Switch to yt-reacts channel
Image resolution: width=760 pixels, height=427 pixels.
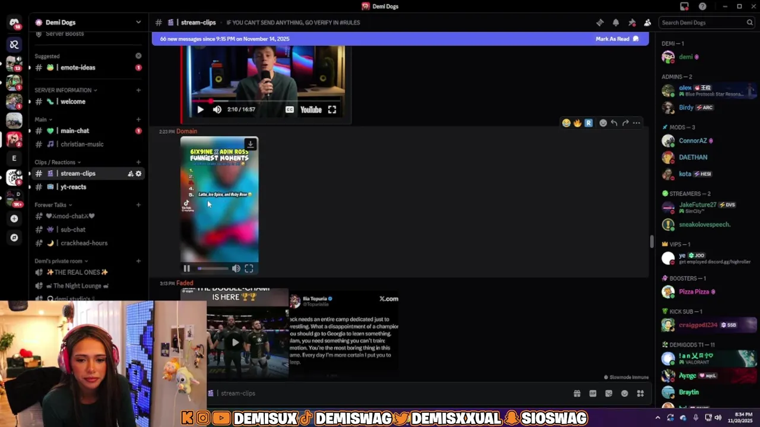point(87,187)
